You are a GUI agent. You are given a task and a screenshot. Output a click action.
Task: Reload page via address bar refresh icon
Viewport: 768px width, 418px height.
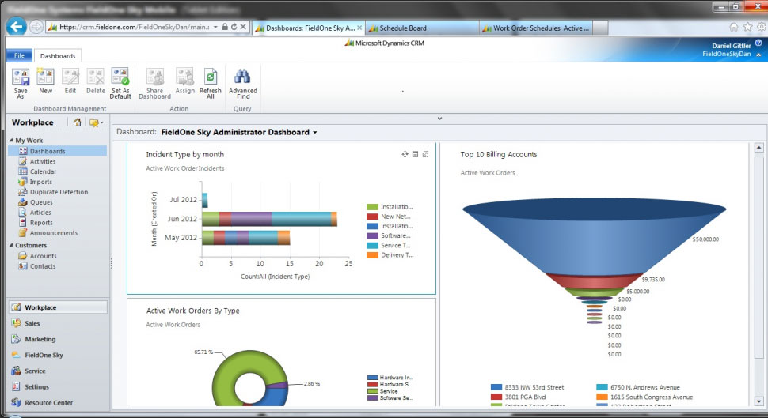(234, 27)
